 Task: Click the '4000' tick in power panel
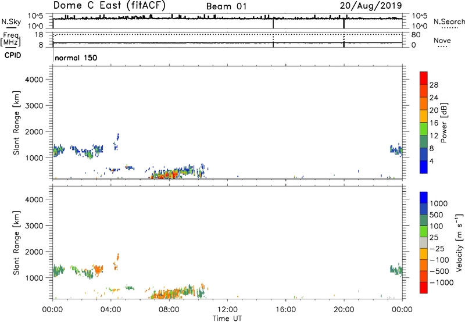point(34,80)
